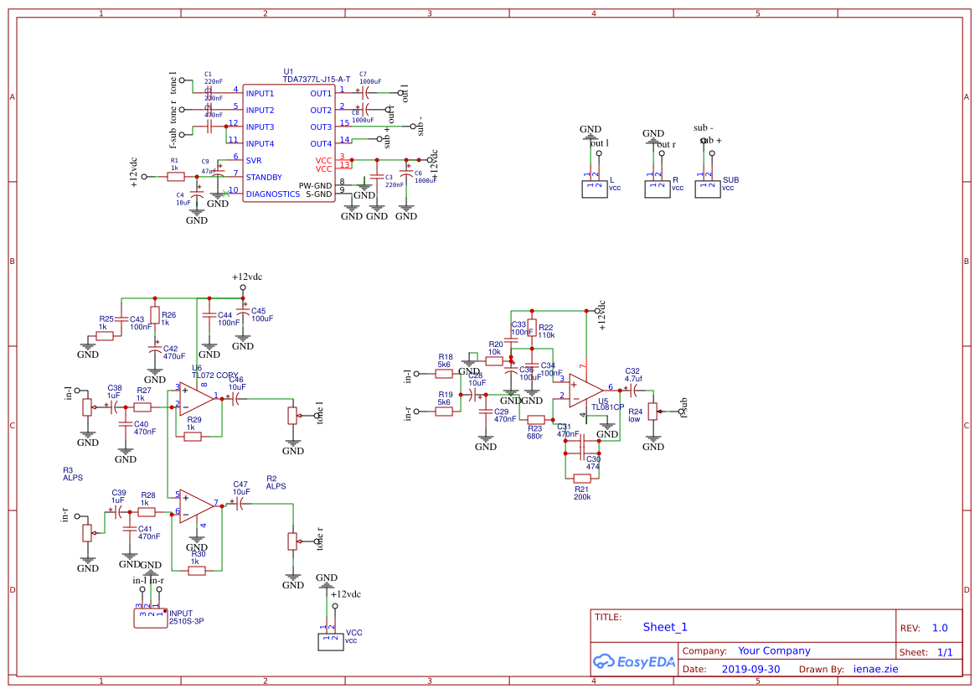The height and width of the screenshot is (694, 980).
Task: Select the INPUT 2510S-3P connector symbol
Action: (x=151, y=619)
